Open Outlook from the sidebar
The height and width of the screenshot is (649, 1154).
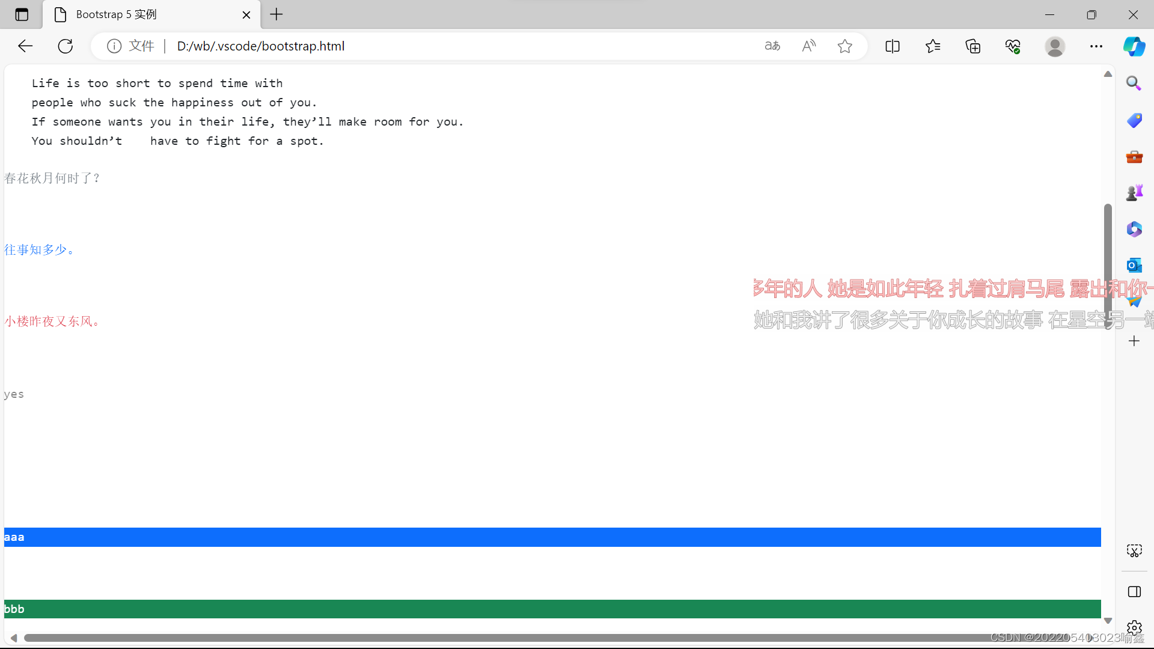tap(1134, 265)
